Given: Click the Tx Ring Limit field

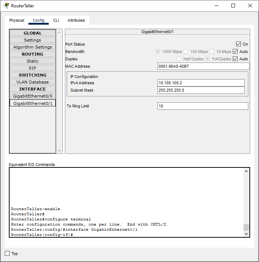Looking at the screenshot, I should point(203,106).
